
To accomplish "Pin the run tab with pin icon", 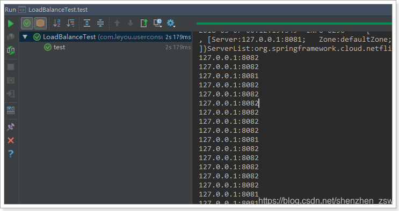I will point(11,127).
